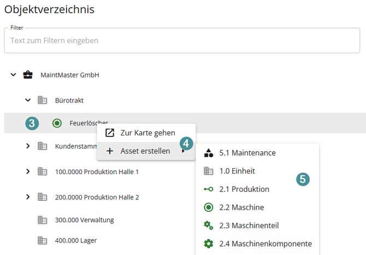Click the open-in-new icon of Zur Karte gehen

(x=110, y=133)
